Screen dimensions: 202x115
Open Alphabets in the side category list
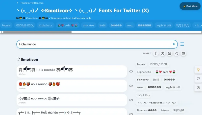click(144, 72)
